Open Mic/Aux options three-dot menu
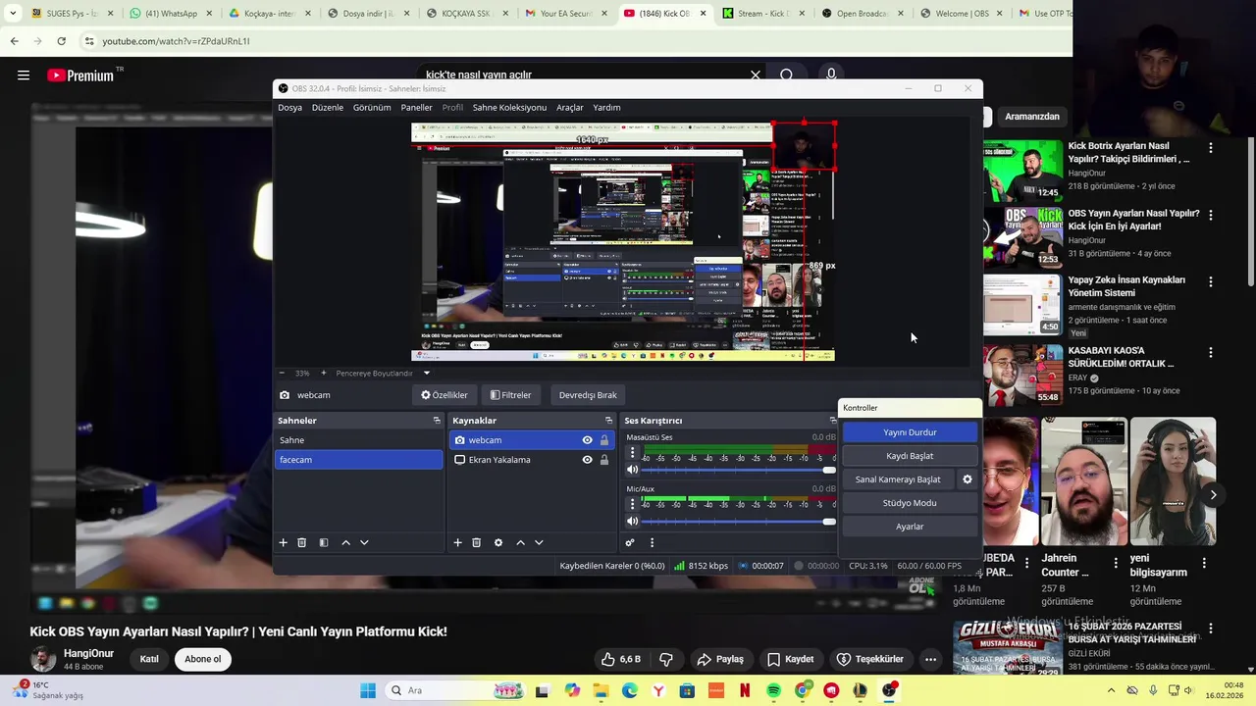The height and width of the screenshot is (706, 1256). (x=632, y=504)
